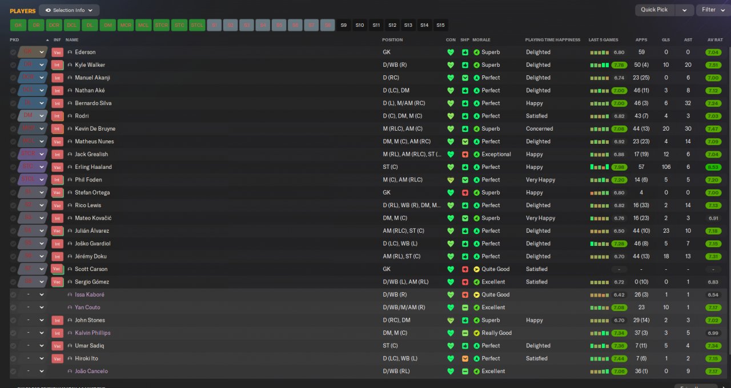The image size is (731, 388).
Task: Click the Vac status icon for Scott Carson
Action: pos(57,269)
